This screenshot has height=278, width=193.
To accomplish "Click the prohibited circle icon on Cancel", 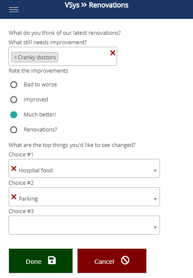I will 125,260.
